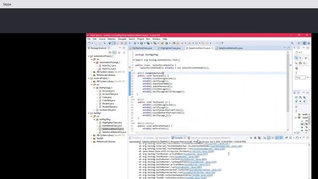Viewport: 318px width, 179px height.
Task: Click the Open Perspective icon
Action: click(299, 43)
